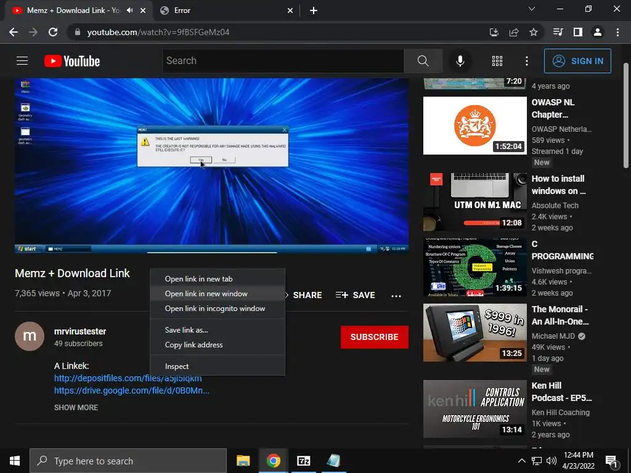The image size is (631, 473).
Task: Adjust volume via the tray speaker icon
Action: [552, 461]
